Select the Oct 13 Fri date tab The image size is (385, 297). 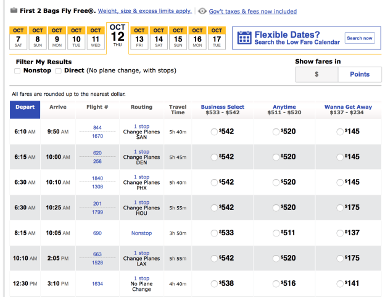[139, 38]
